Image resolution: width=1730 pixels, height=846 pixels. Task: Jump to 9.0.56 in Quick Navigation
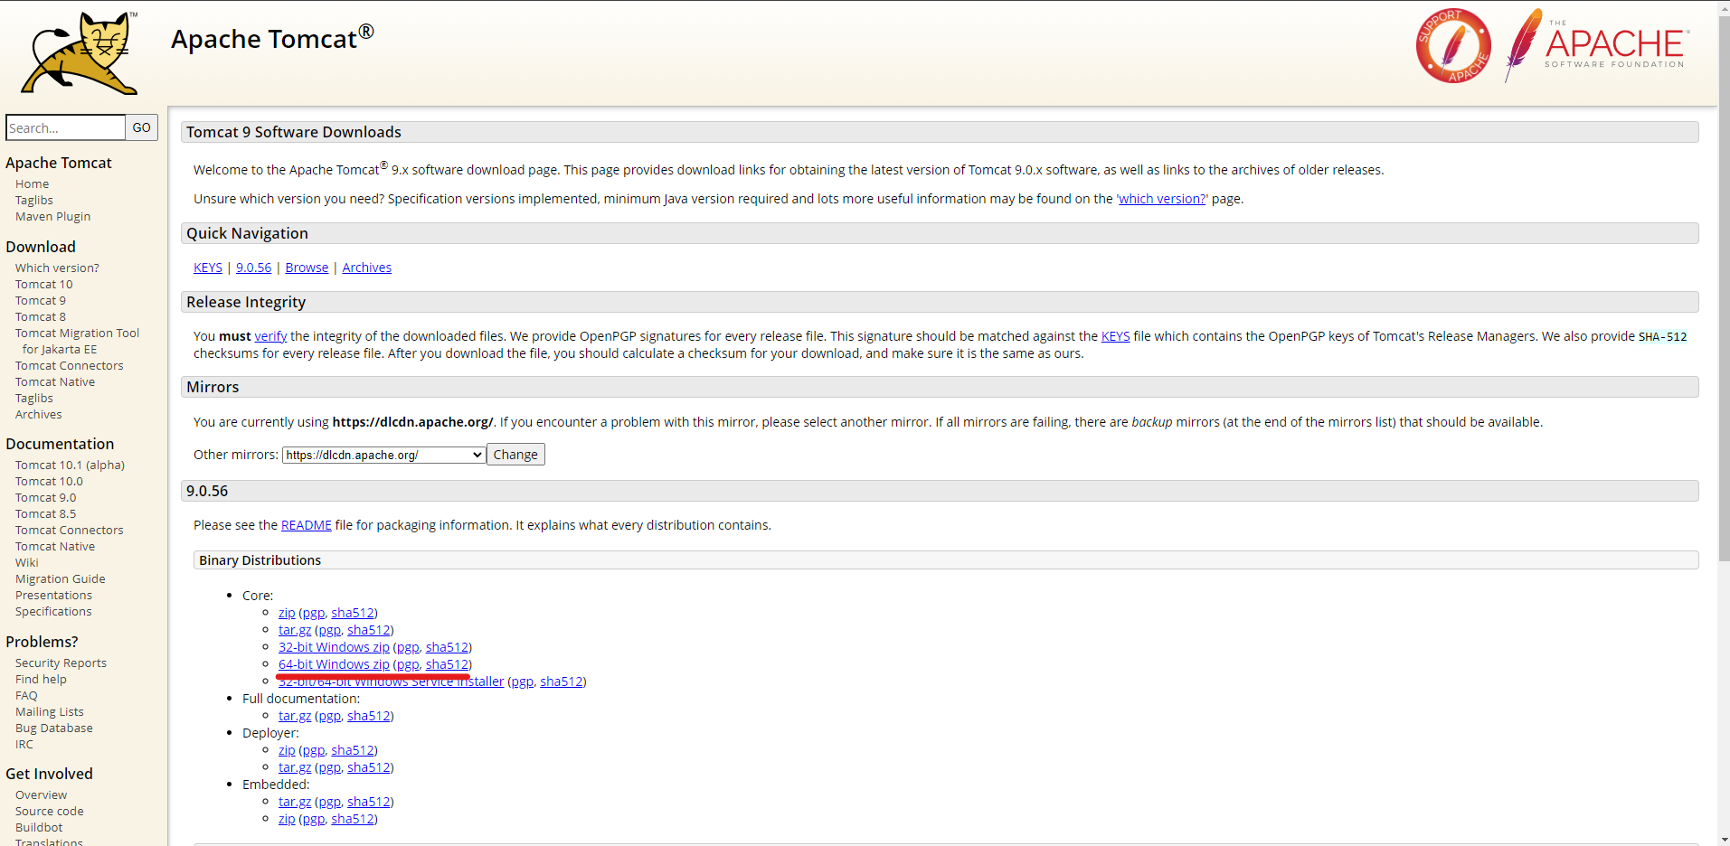click(253, 268)
